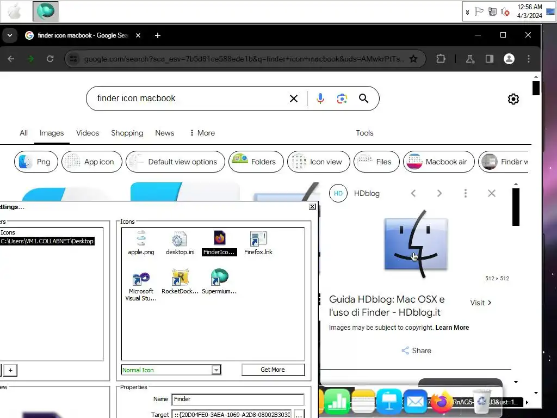This screenshot has height=418, width=557.
Task: Add a folder with the plus button
Action: (11, 370)
